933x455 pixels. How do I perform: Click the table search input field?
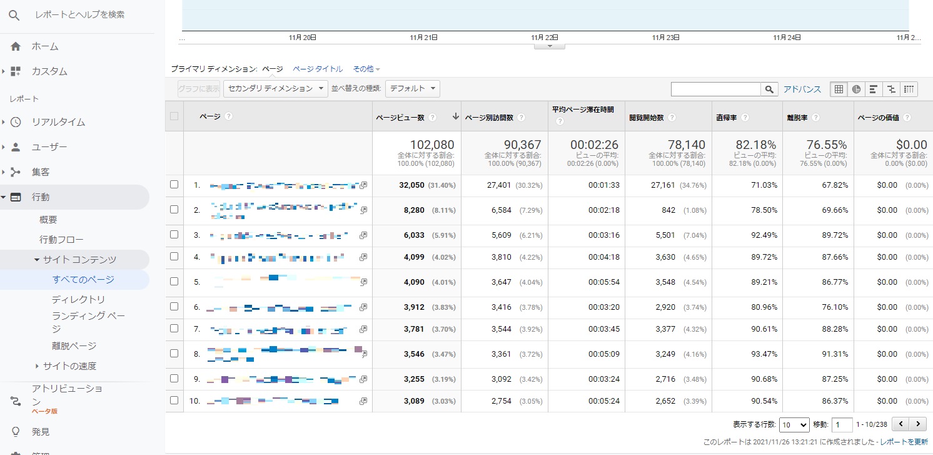click(716, 89)
